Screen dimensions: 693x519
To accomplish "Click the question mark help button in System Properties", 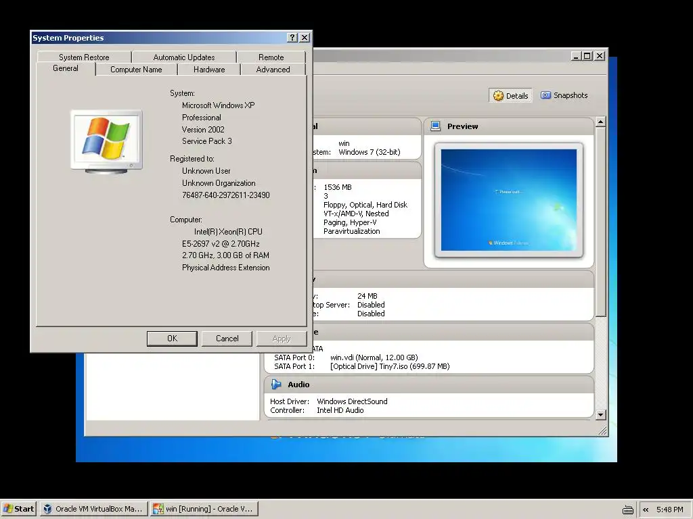I will click(292, 38).
